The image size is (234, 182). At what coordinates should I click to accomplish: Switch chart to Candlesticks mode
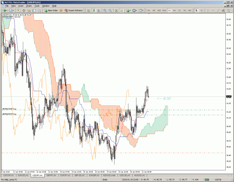pos(94,11)
